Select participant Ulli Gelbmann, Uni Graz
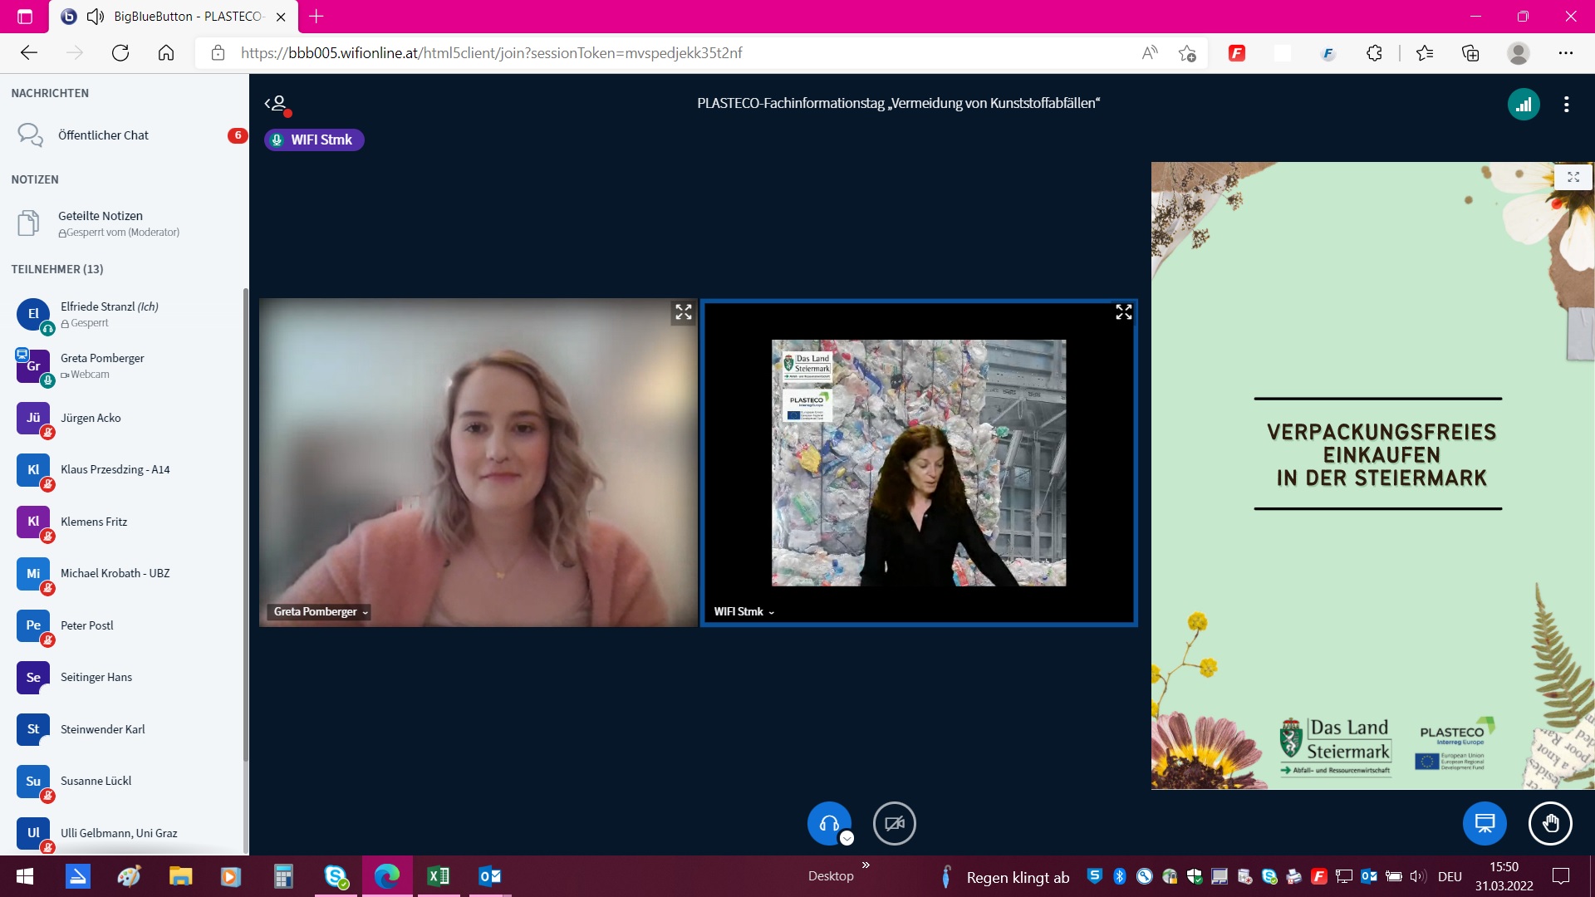Image resolution: width=1595 pixels, height=897 pixels. 125,833
